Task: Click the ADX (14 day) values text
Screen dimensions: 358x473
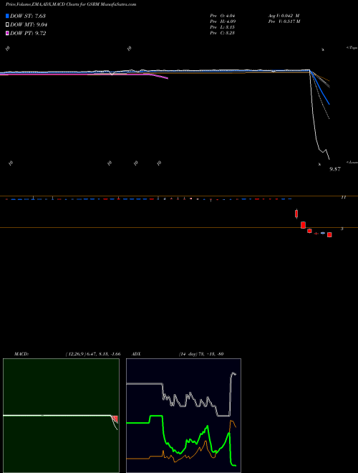Action: coord(201,354)
